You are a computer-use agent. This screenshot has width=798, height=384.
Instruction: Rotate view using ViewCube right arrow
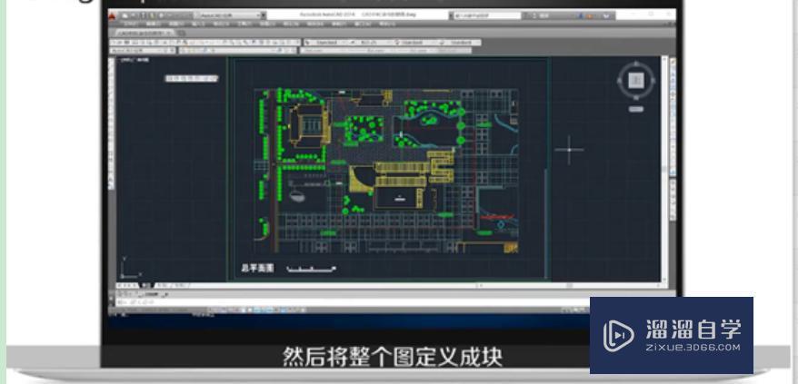(652, 81)
